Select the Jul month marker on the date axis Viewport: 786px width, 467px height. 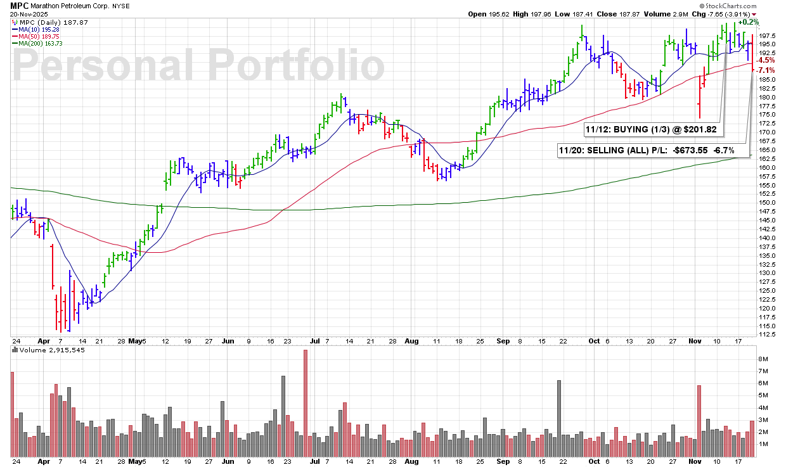(x=312, y=340)
